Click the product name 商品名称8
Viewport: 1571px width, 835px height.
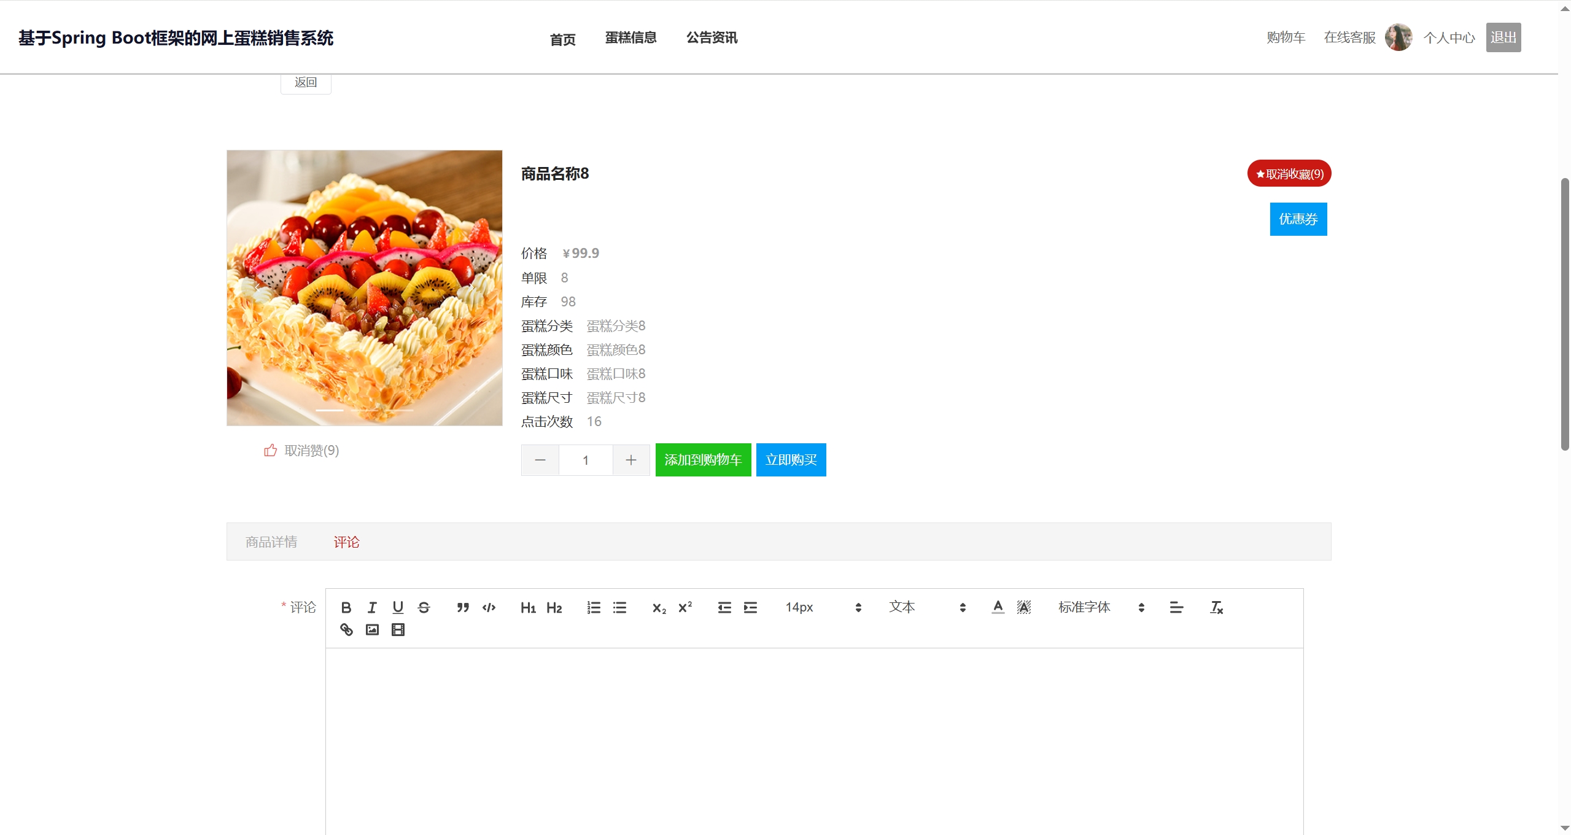tap(554, 174)
